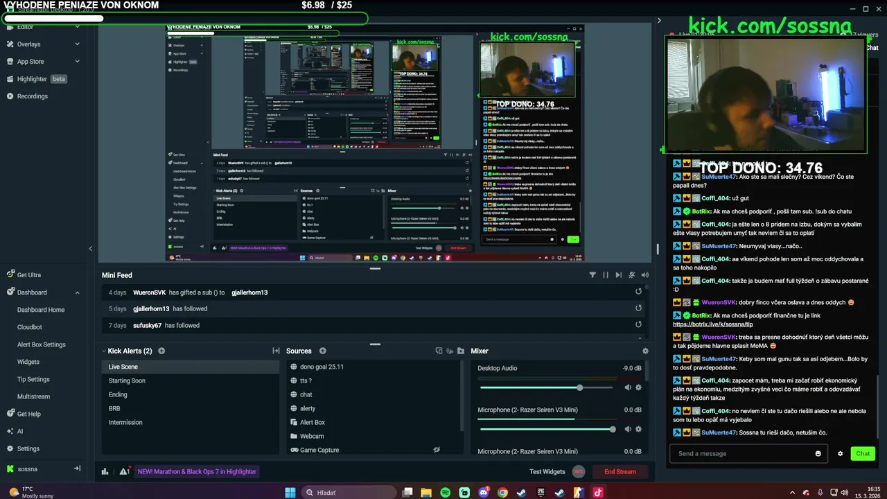
Task: Replay the WueronSVK gifted sub alert
Action: tap(638, 292)
